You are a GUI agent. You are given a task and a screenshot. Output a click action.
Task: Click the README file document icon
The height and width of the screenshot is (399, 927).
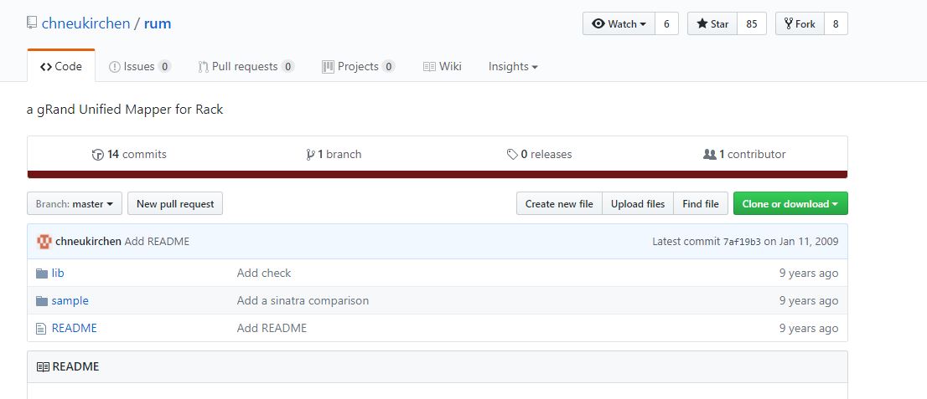coord(41,329)
